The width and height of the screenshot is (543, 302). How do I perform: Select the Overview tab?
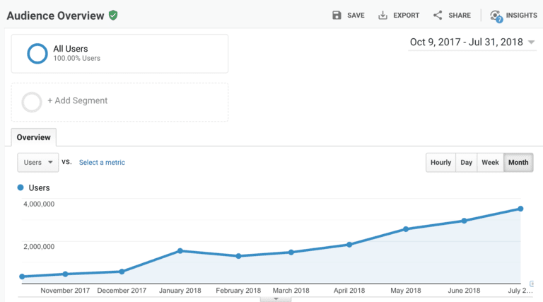tap(34, 137)
